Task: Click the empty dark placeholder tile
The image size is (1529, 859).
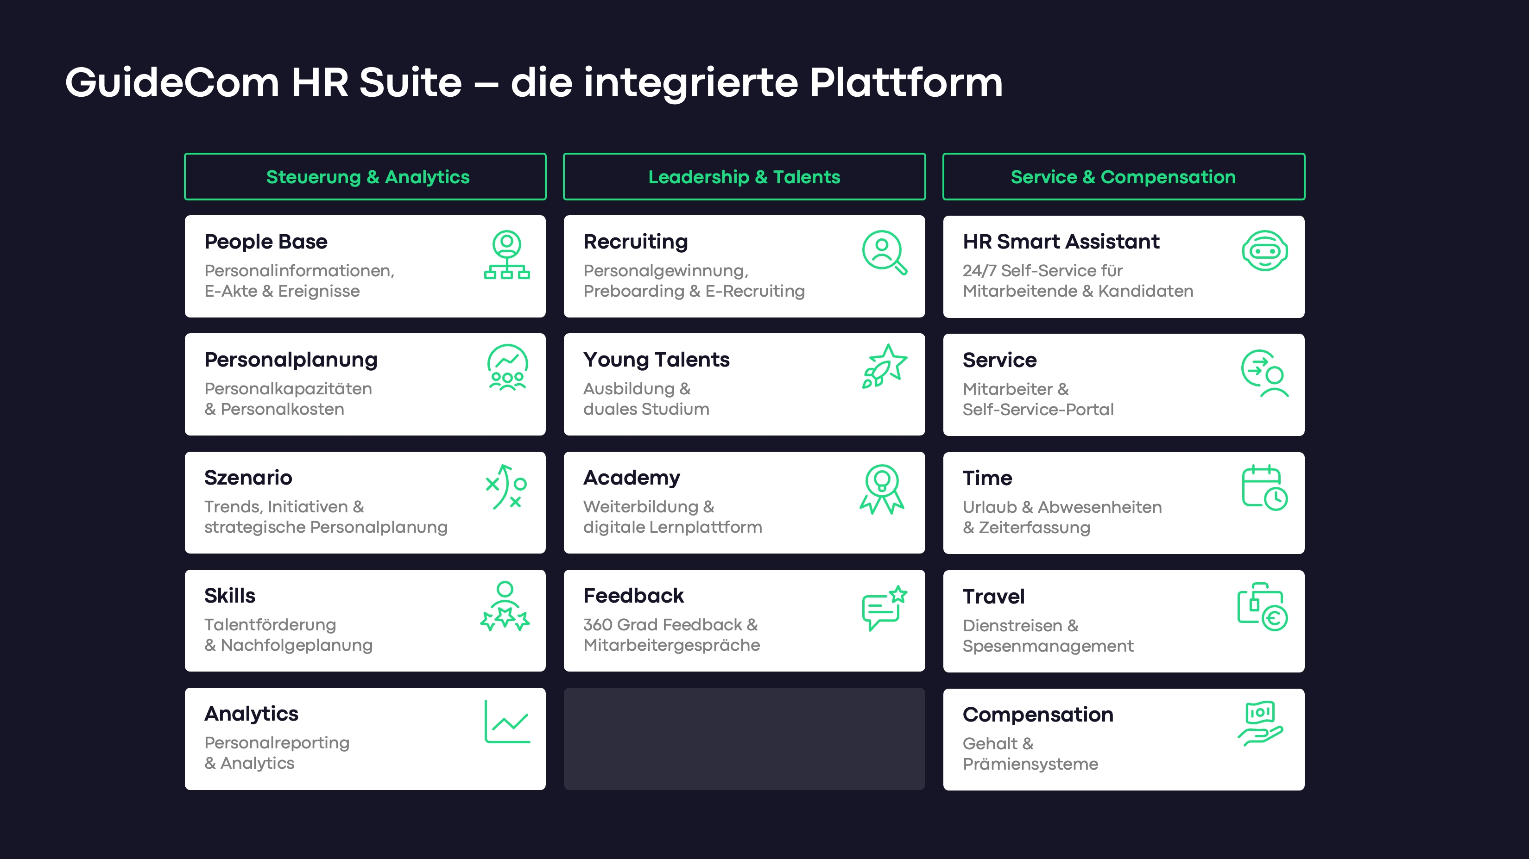Action: click(744, 739)
